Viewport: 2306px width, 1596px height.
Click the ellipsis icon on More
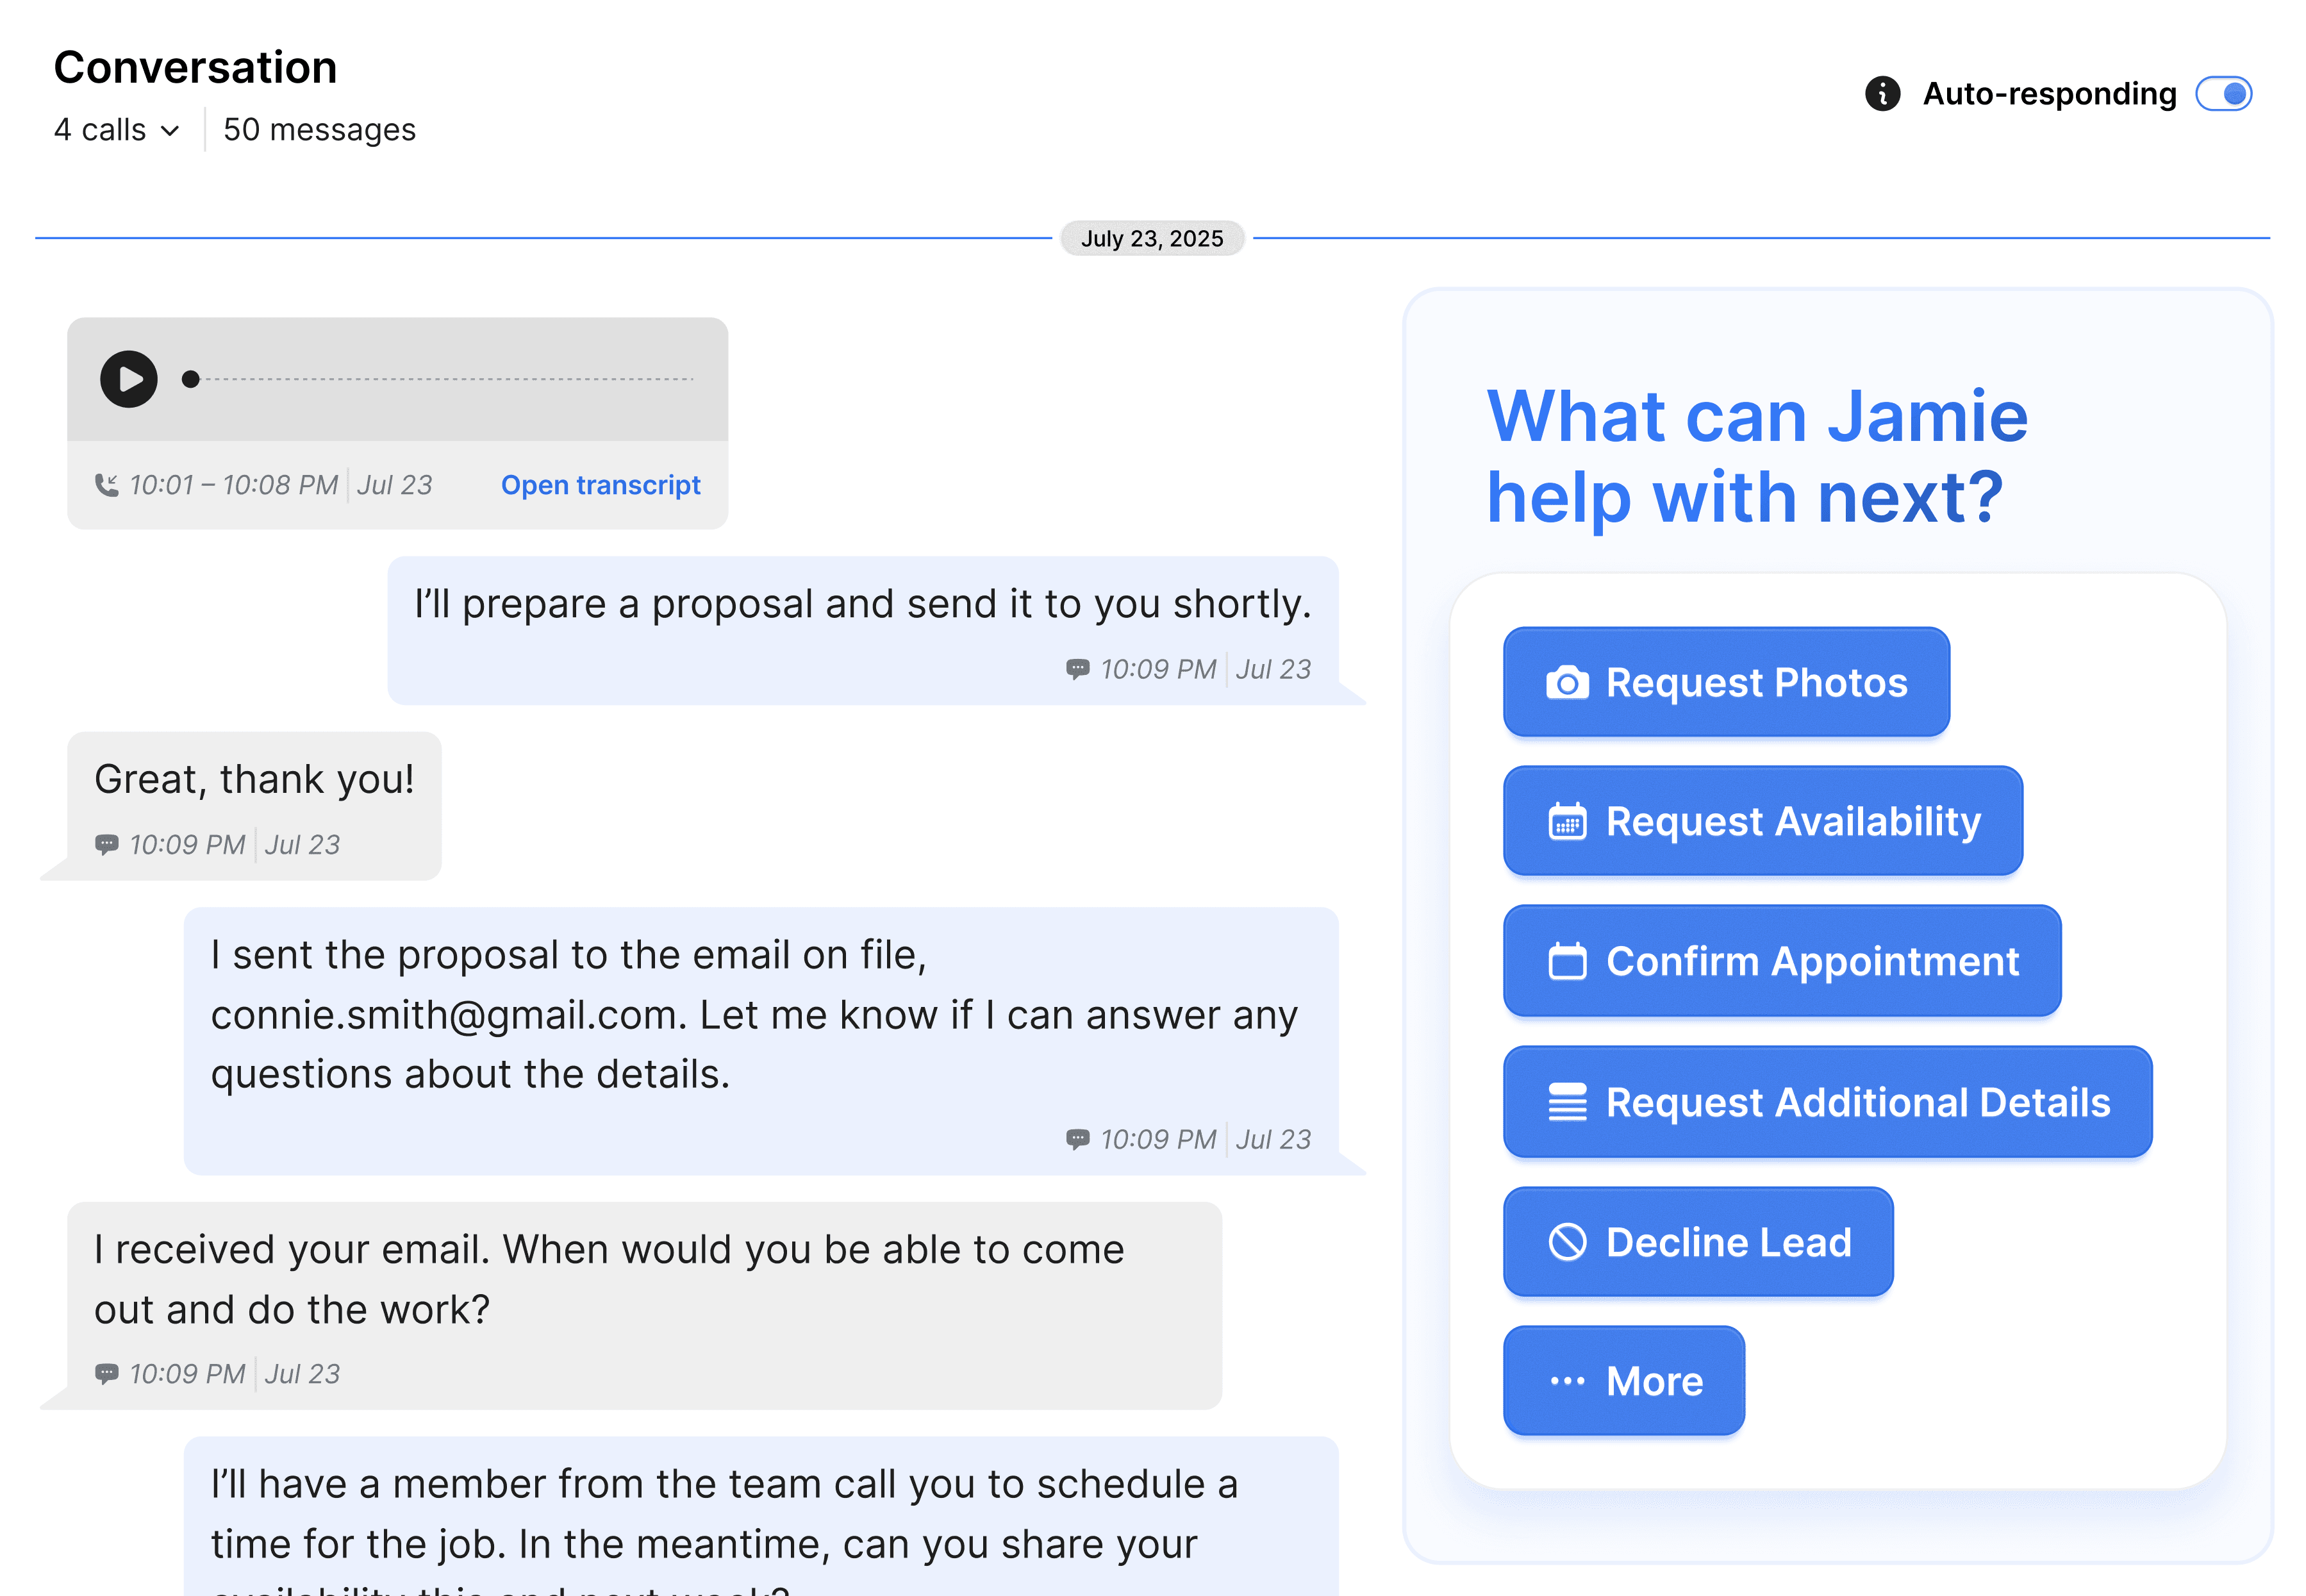(1567, 1381)
